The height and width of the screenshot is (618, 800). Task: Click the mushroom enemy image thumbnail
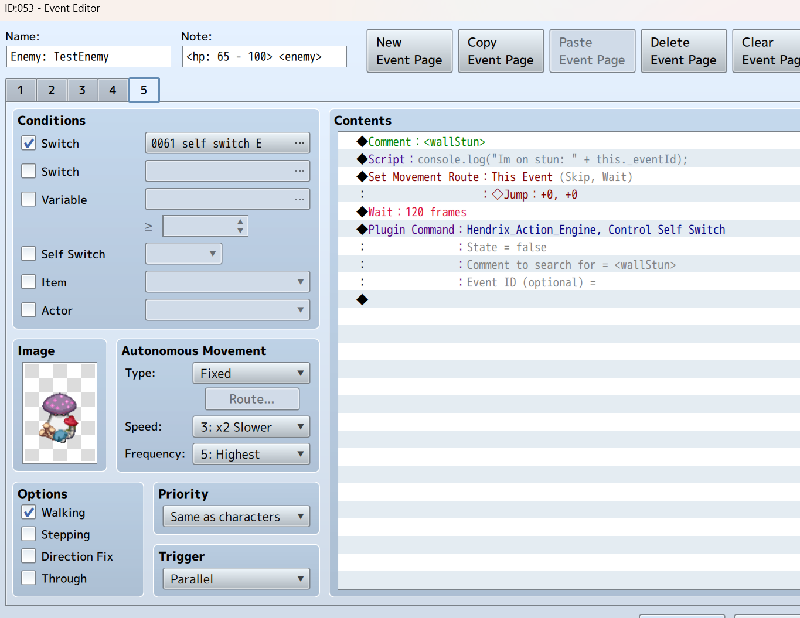60,412
